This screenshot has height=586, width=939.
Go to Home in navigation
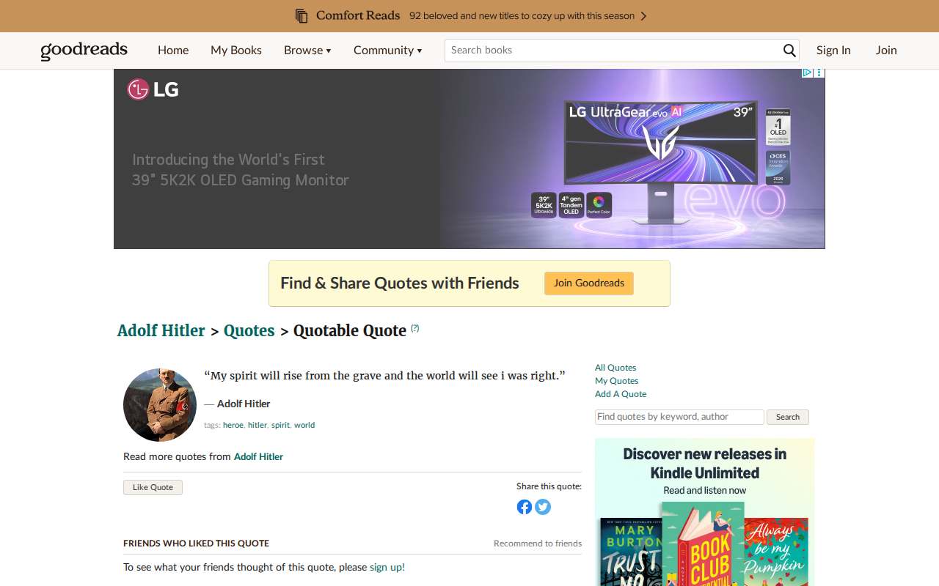pyautogui.click(x=173, y=51)
